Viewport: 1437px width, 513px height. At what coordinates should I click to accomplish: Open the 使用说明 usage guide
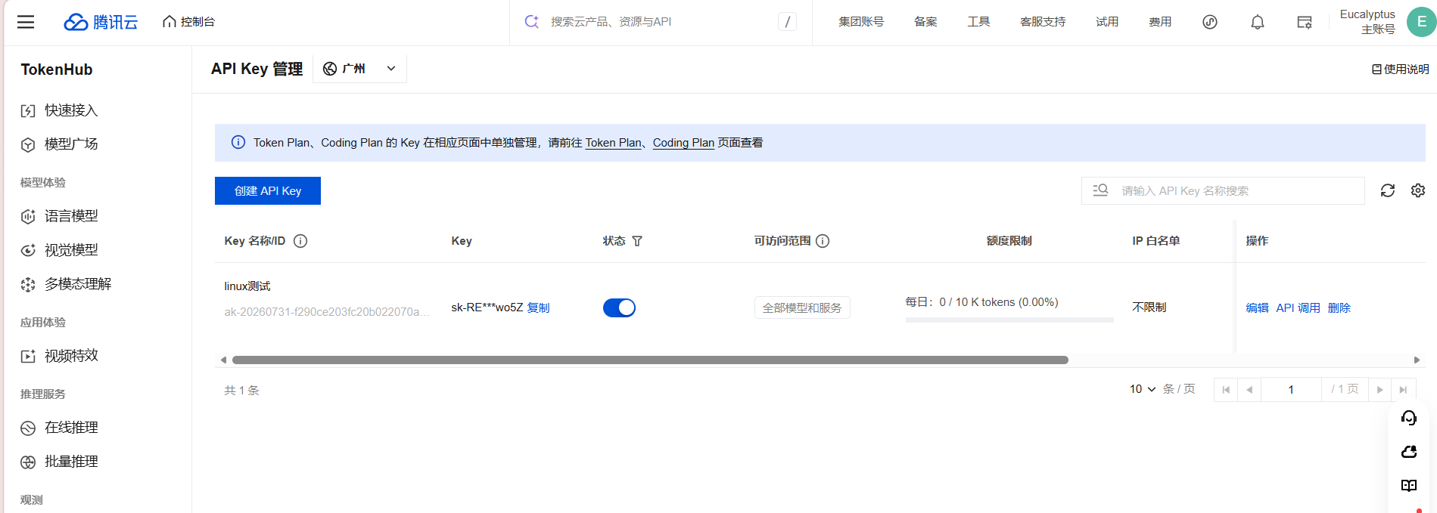pyautogui.click(x=1400, y=69)
